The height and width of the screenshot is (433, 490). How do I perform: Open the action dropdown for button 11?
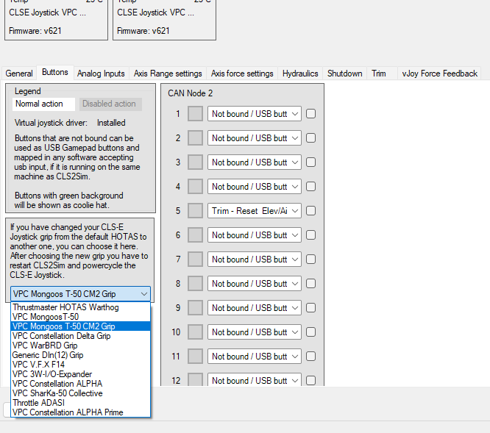255,357
